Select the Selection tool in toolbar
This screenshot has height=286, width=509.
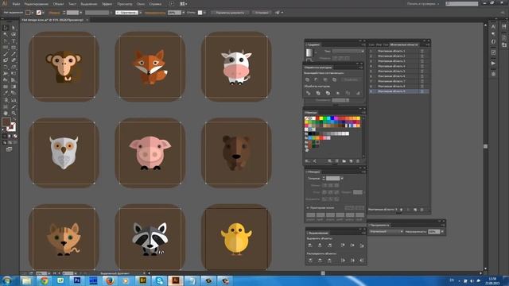pos(6,28)
